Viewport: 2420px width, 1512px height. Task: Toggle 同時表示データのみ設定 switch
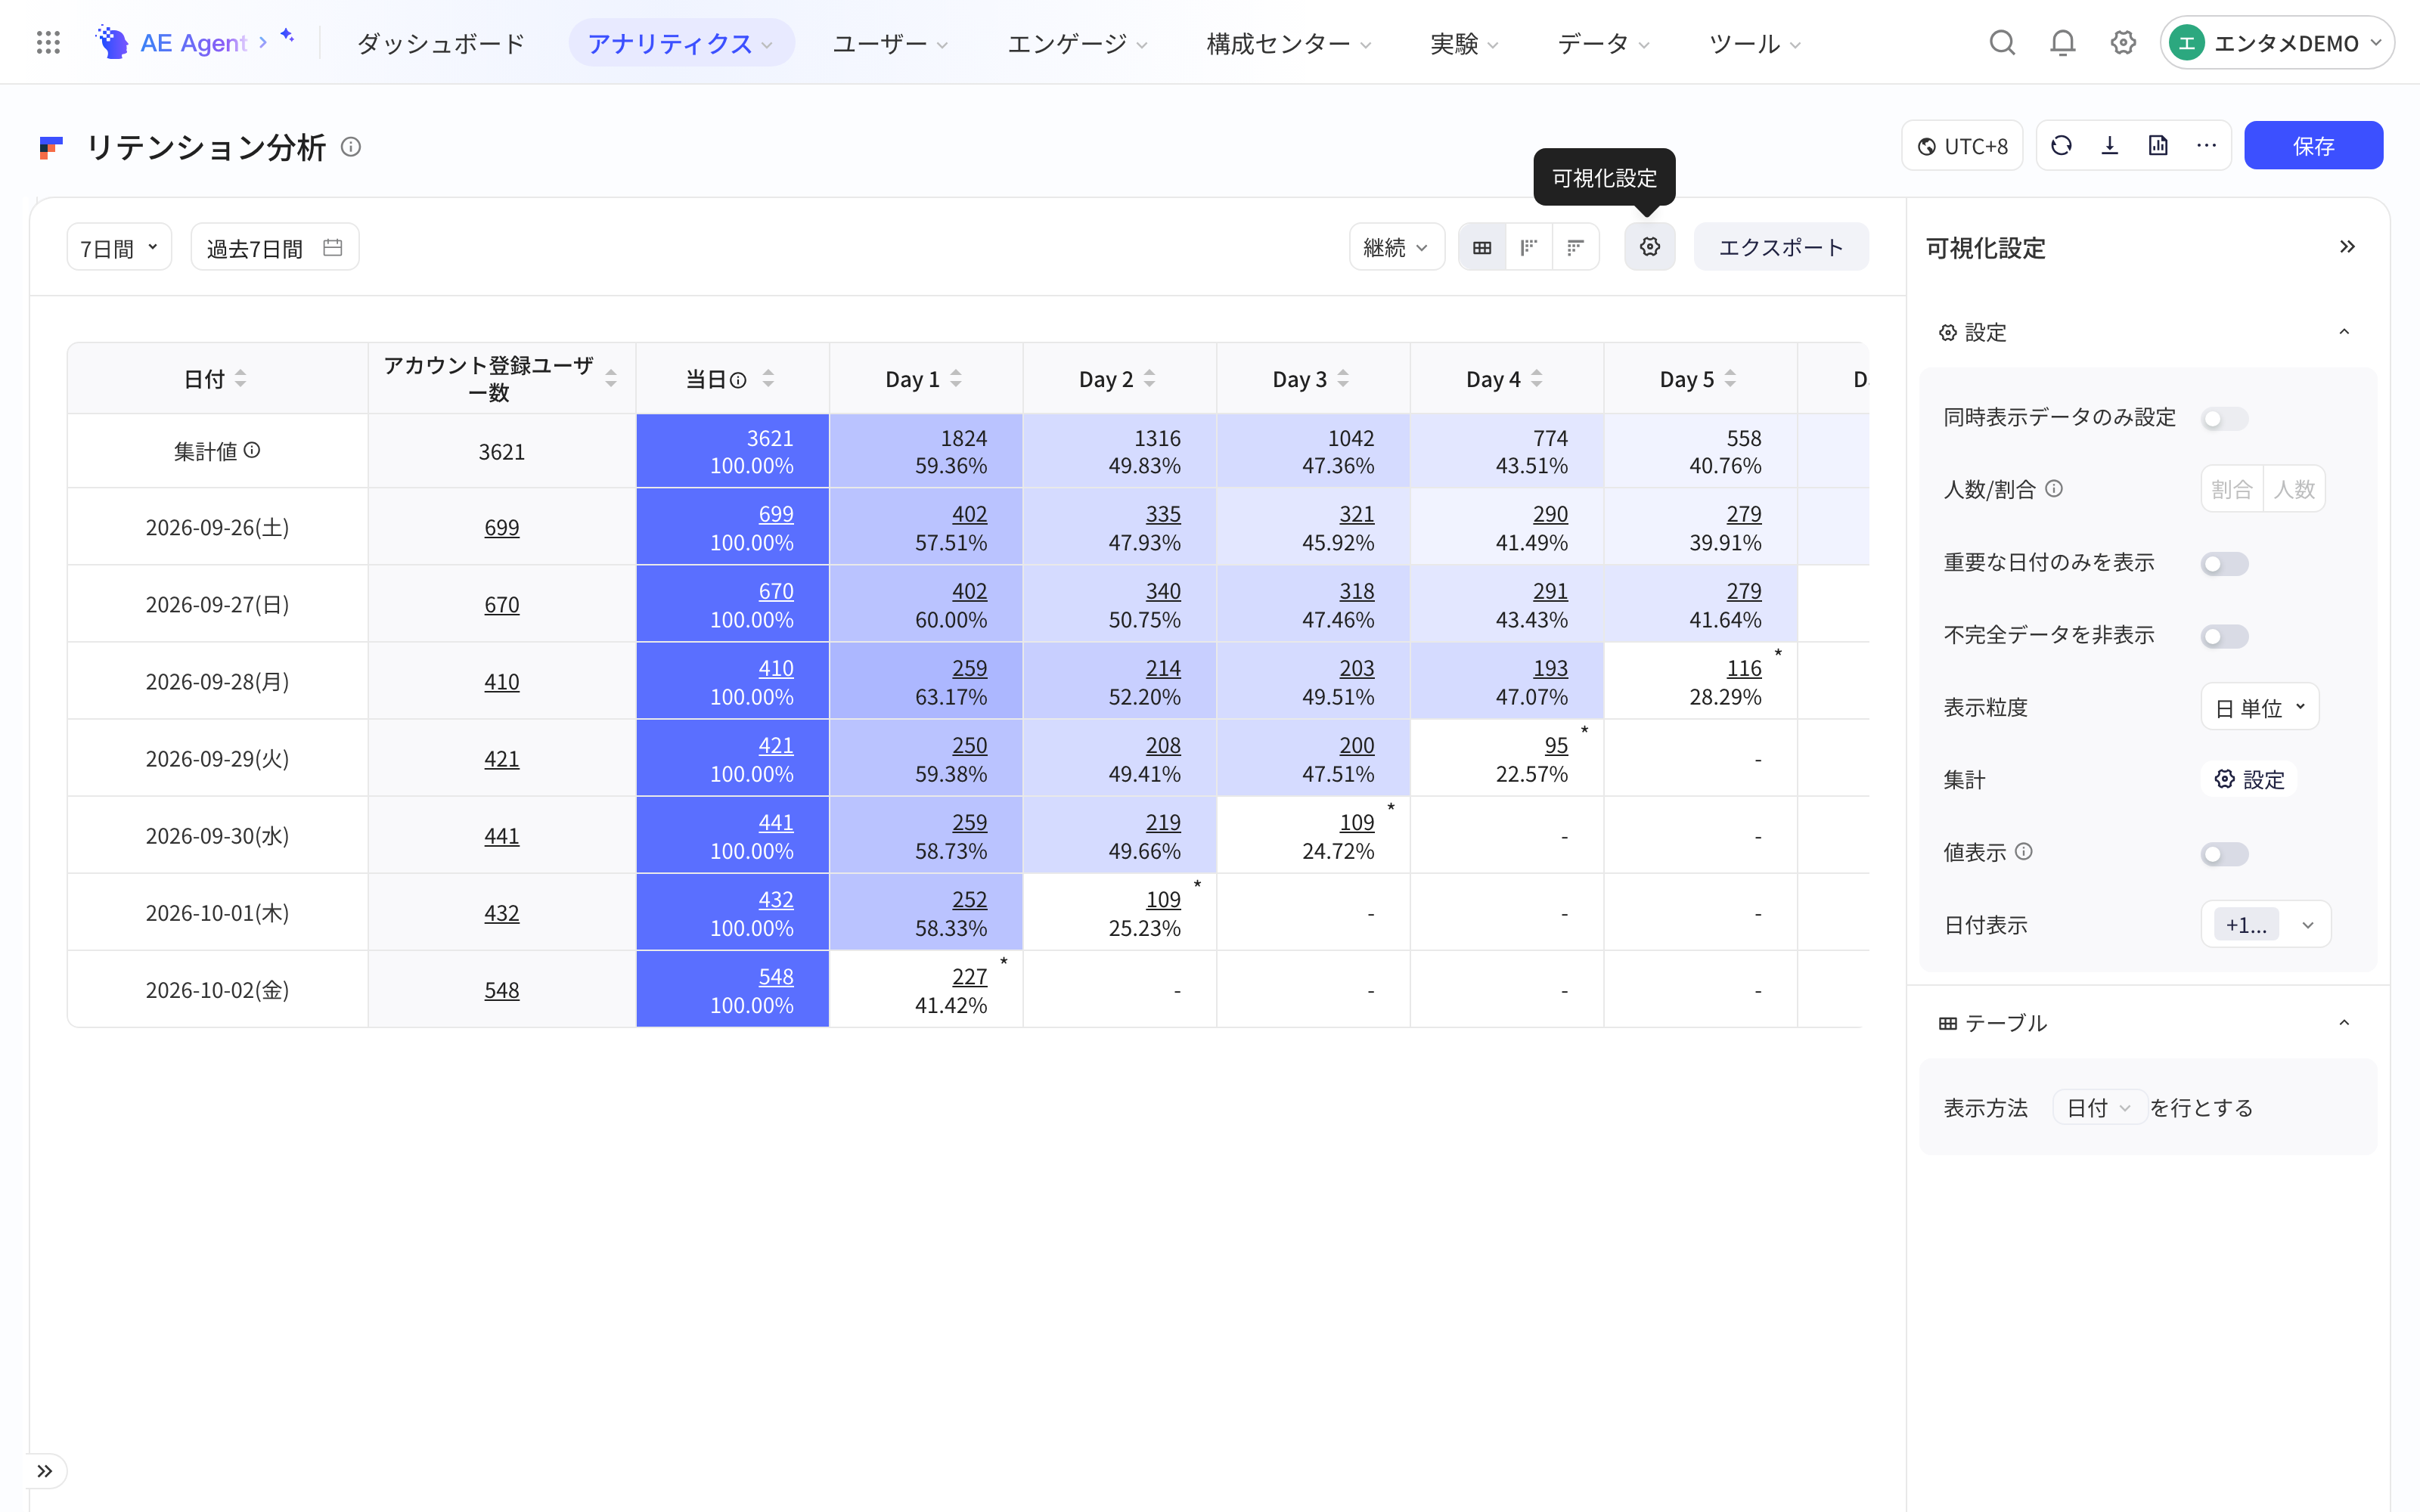coord(2224,419)
